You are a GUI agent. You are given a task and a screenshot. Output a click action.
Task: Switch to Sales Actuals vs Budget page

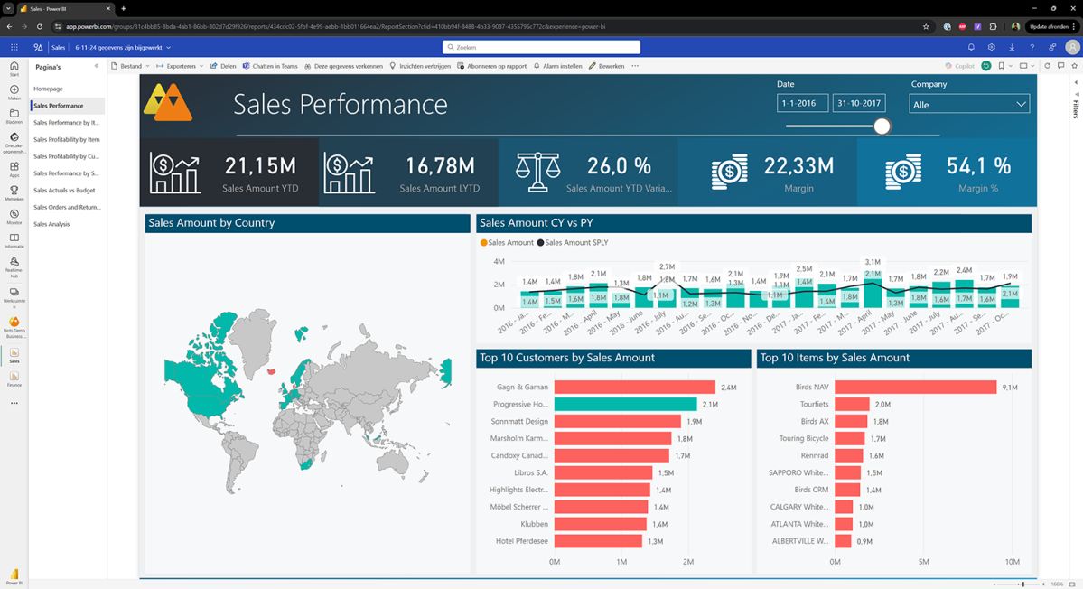pyautogui.click(x=64, y=191)
